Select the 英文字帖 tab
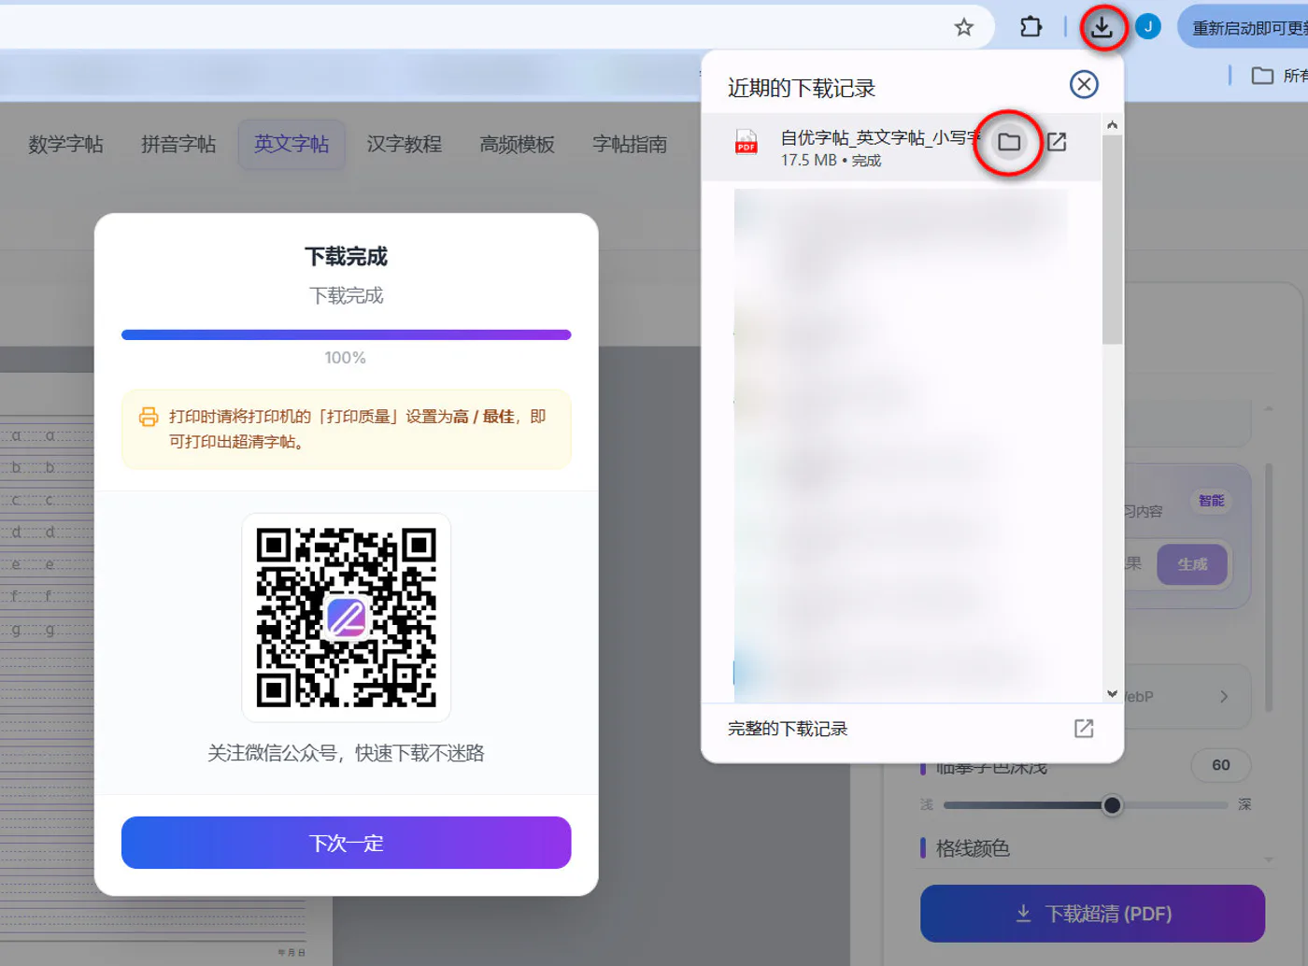 pos(291,144)
